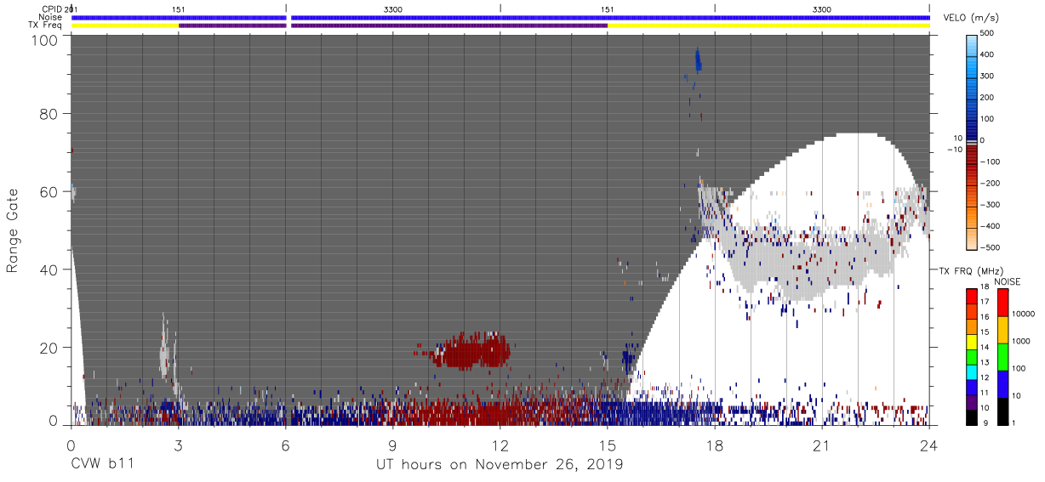Click the 20 tick on Range Gate axis
Image resolution: width=1045 pixels, height=482 pixels.
coord(49,348)
